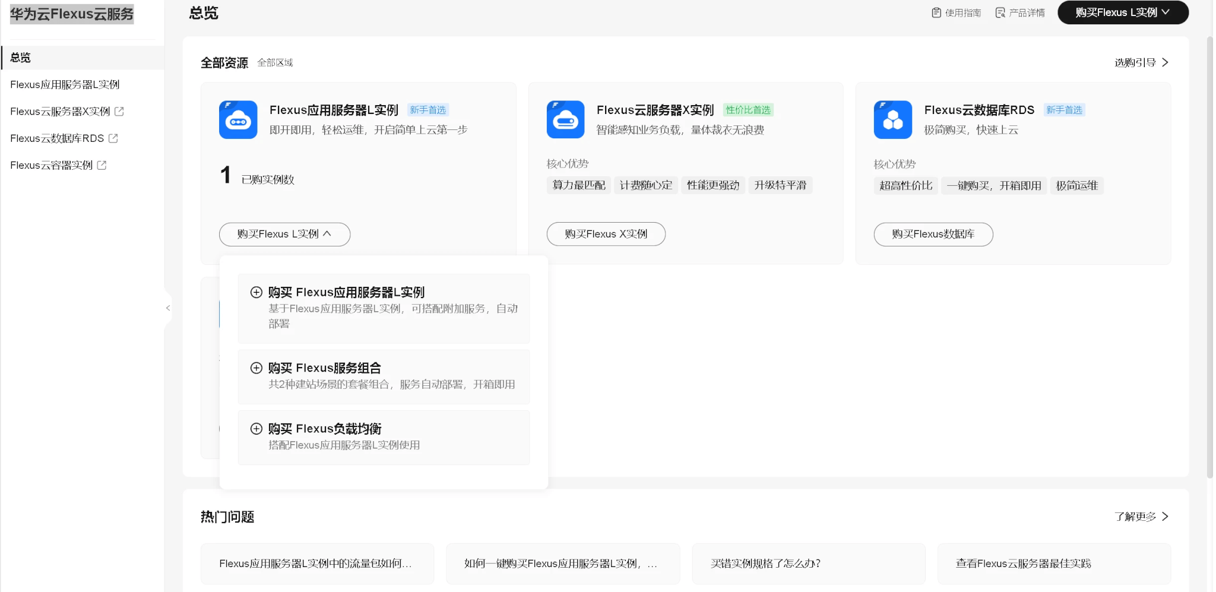Click plus icon of 购买 Flexus服务组合
The width and height of the screenshot is (1216, 592).
256,368
